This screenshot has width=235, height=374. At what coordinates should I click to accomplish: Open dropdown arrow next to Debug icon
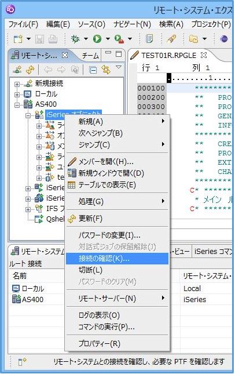tap(86, 39)
